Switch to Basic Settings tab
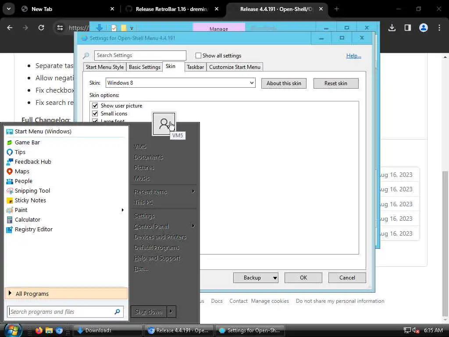 [x=144, y=67]
